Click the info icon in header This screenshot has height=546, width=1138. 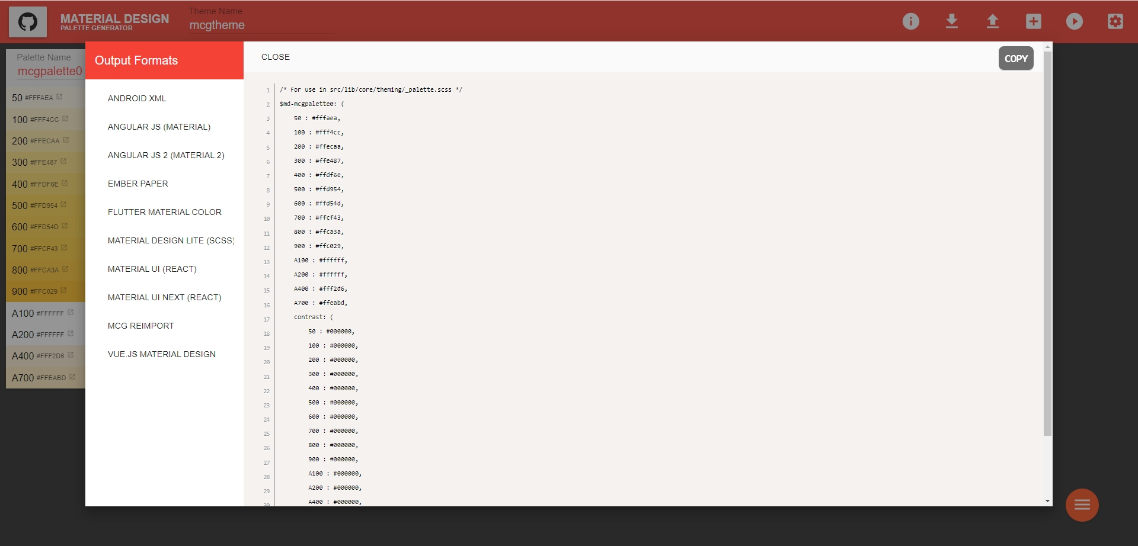pos(910,22)
